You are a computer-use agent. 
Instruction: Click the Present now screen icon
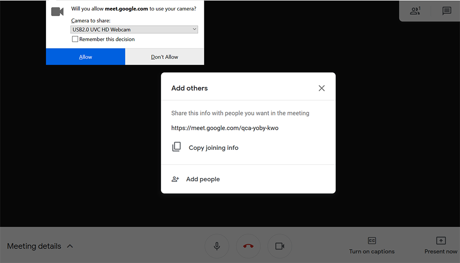[441, 241]
